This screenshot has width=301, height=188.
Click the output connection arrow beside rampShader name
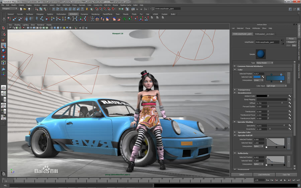click(282, 43)
